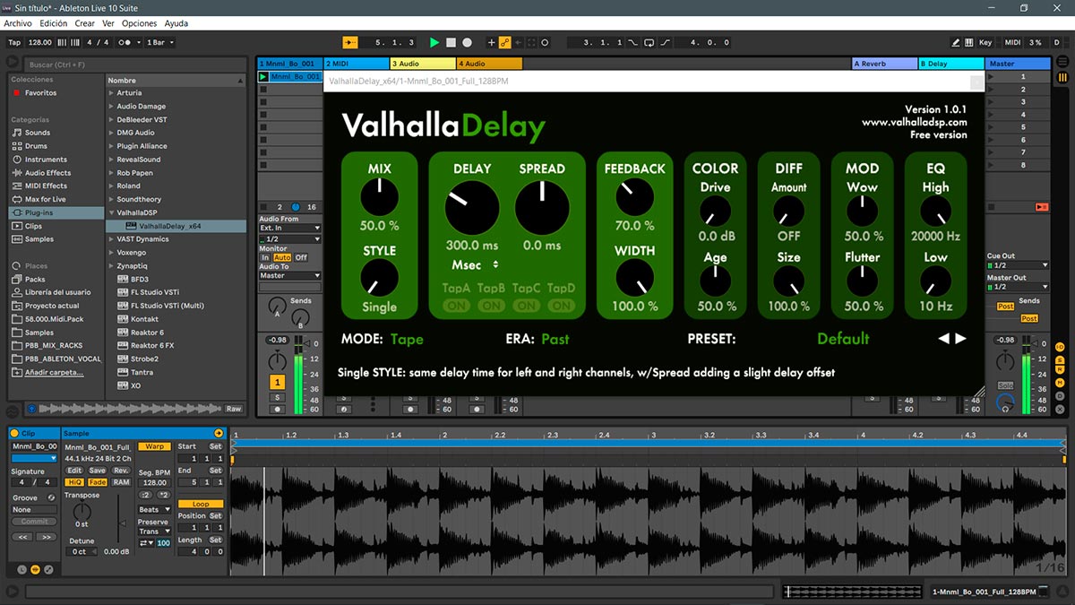Screen dimensions: 1075x605
Task: Select Audio Effects category in browser
Action: pos(47,173)
